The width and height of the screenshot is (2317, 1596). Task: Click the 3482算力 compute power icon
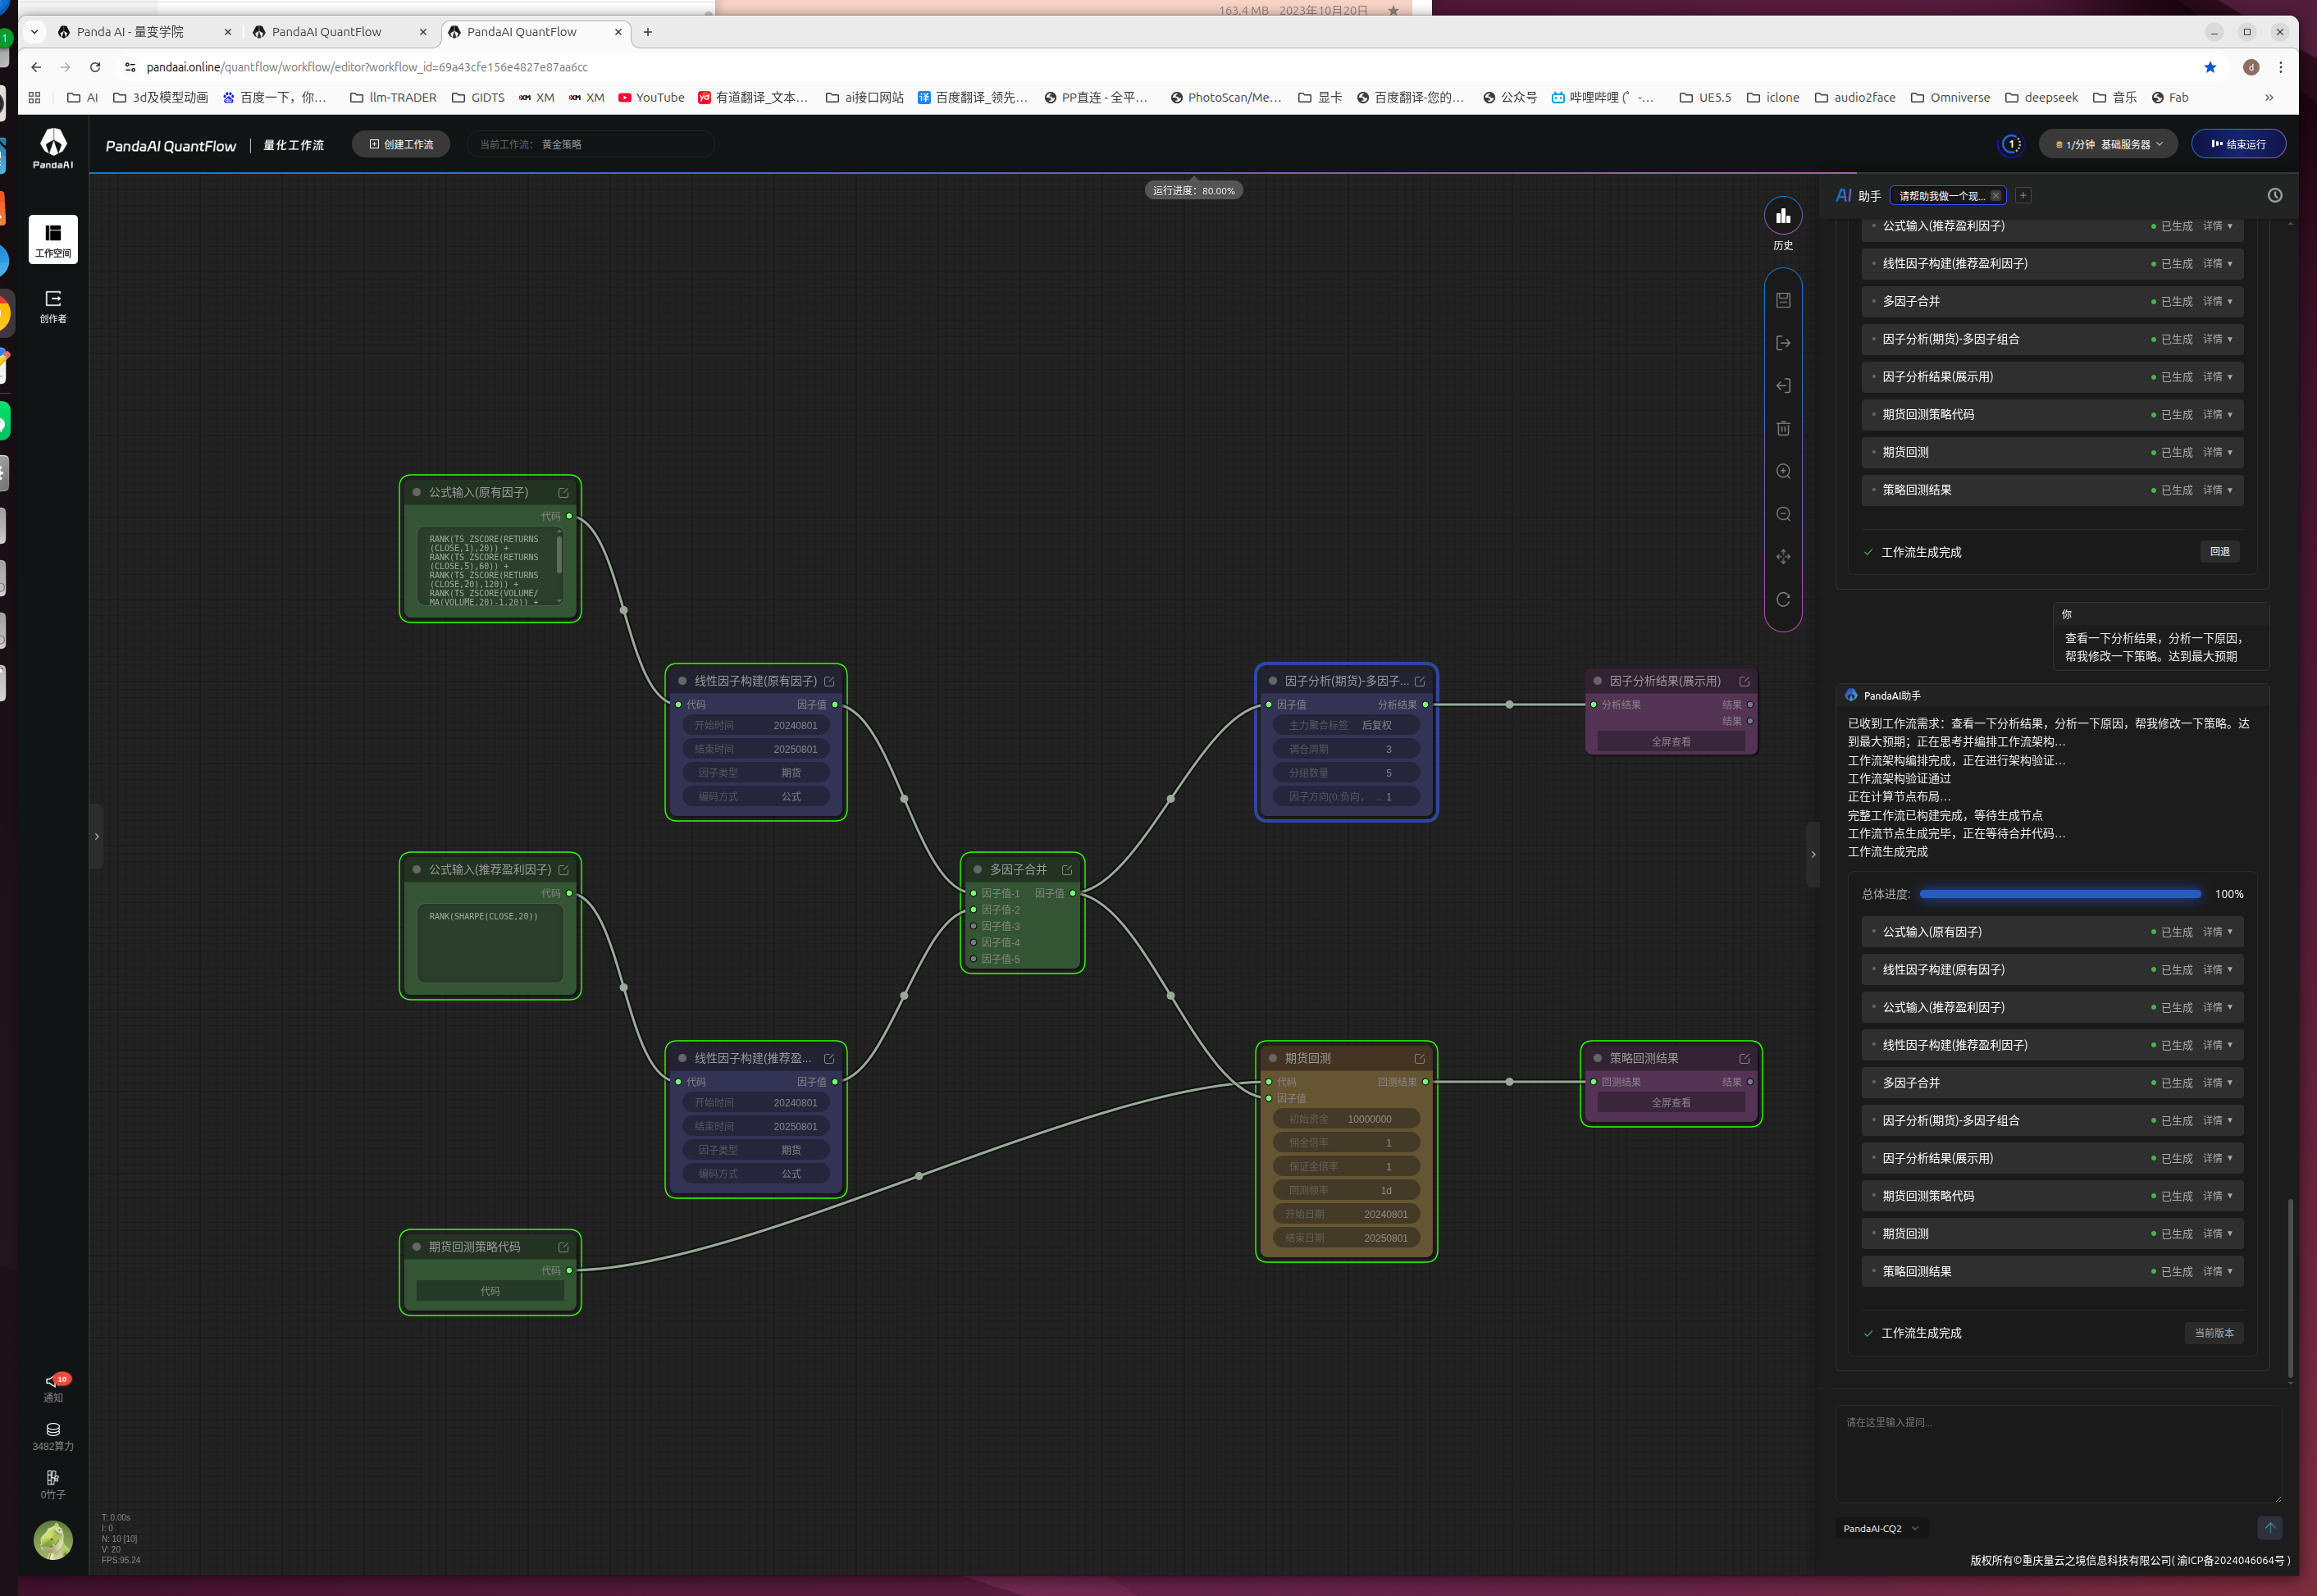point(53,1436)
